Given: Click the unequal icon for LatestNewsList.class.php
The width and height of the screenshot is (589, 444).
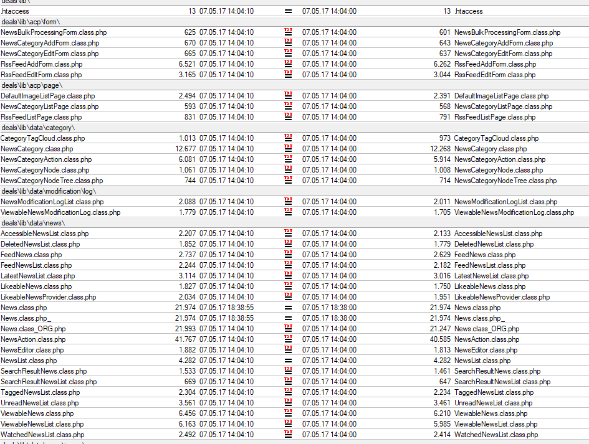Looking at the screenshot, I should click(288, 275).
